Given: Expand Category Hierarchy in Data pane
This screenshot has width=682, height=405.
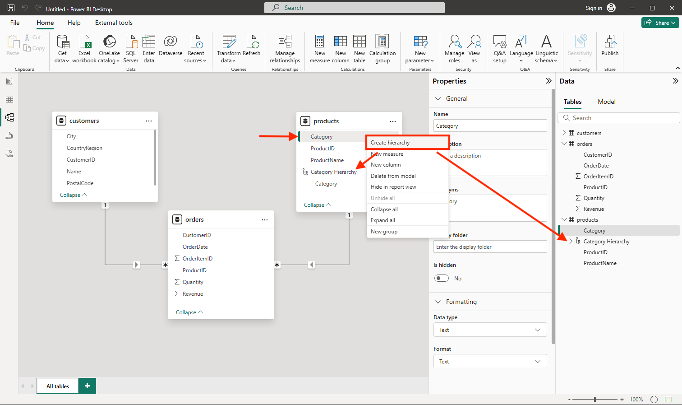Looking at the screenshot, I should [x=571, y=241].
